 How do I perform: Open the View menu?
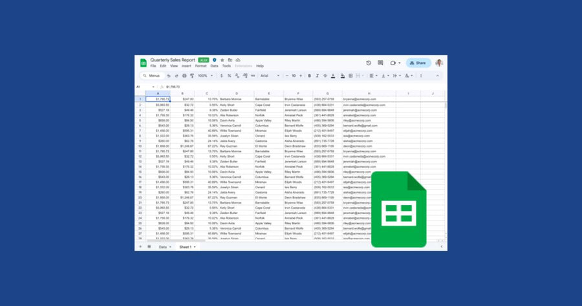174,66
